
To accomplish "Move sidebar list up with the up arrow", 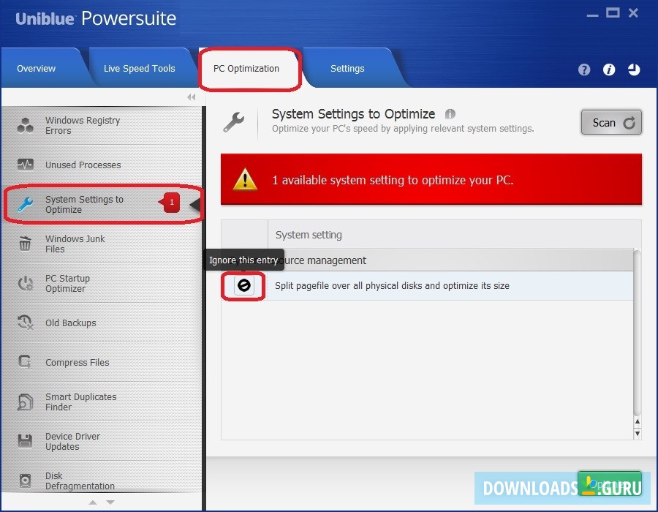I will point(93,502).
